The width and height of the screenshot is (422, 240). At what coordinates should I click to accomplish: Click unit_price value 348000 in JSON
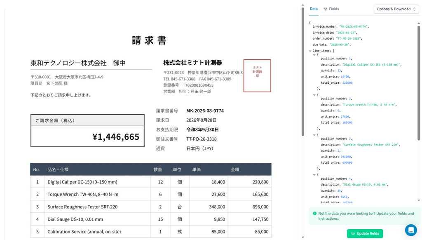346,157
